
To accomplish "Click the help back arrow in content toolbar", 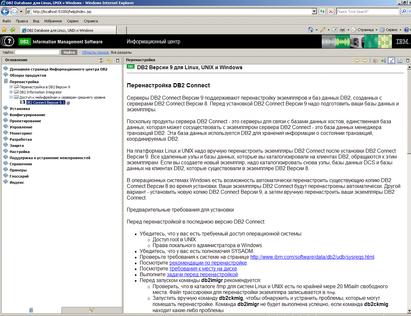I will click(x=357, y=60).
